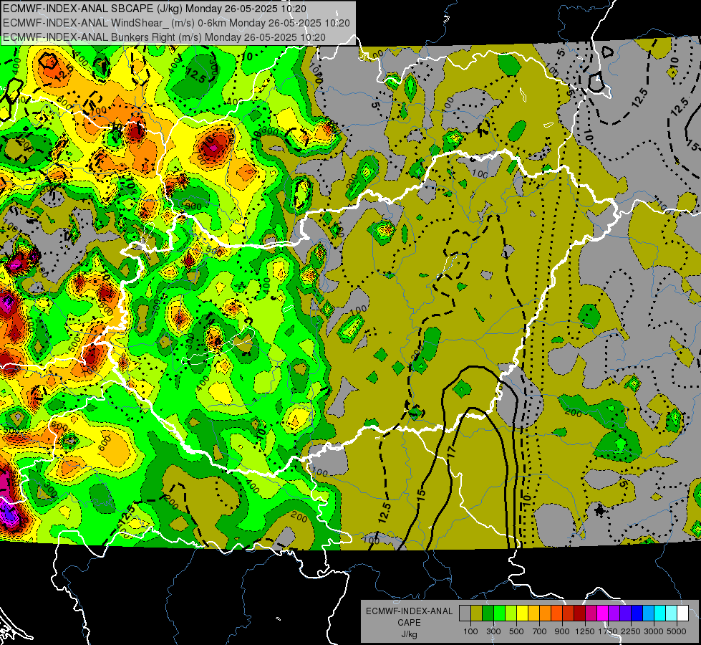Select the pale cyan swatch left of 5000
Viewport: 701px width, 645px height.
(671, 613)
